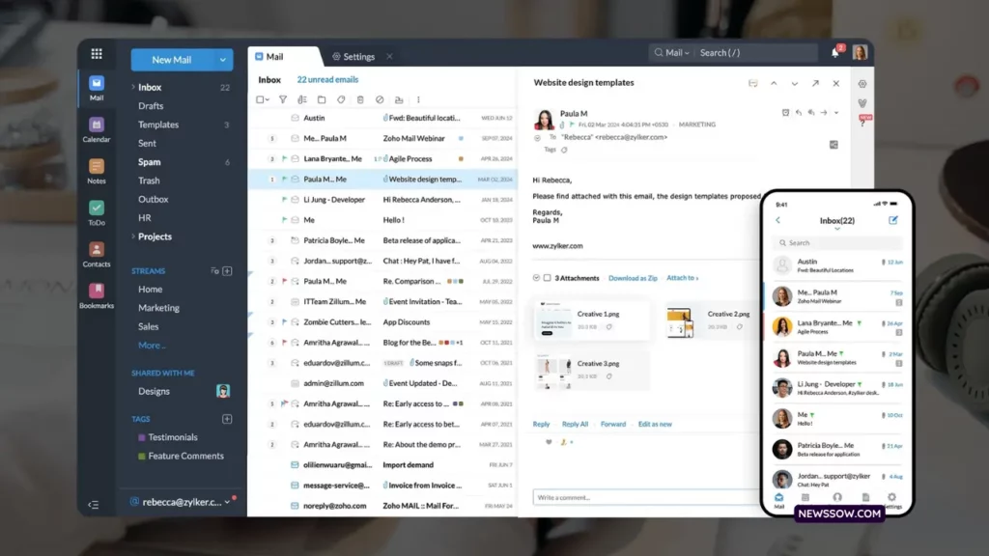Click Edit as new below the attachments
This screenshot has width=989, height=556.
click(656, 424)
